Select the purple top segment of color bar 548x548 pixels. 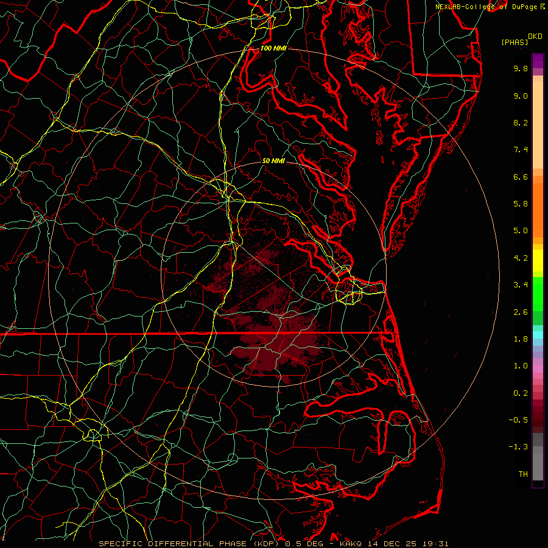(x=538, y=61)
